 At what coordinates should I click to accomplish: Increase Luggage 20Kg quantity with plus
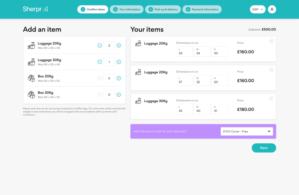[118, 45]
